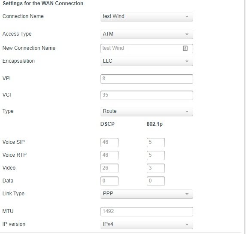Click the VCI field showing 35
This screenshot has width=246, height=234.
click(x=147, y=95)
